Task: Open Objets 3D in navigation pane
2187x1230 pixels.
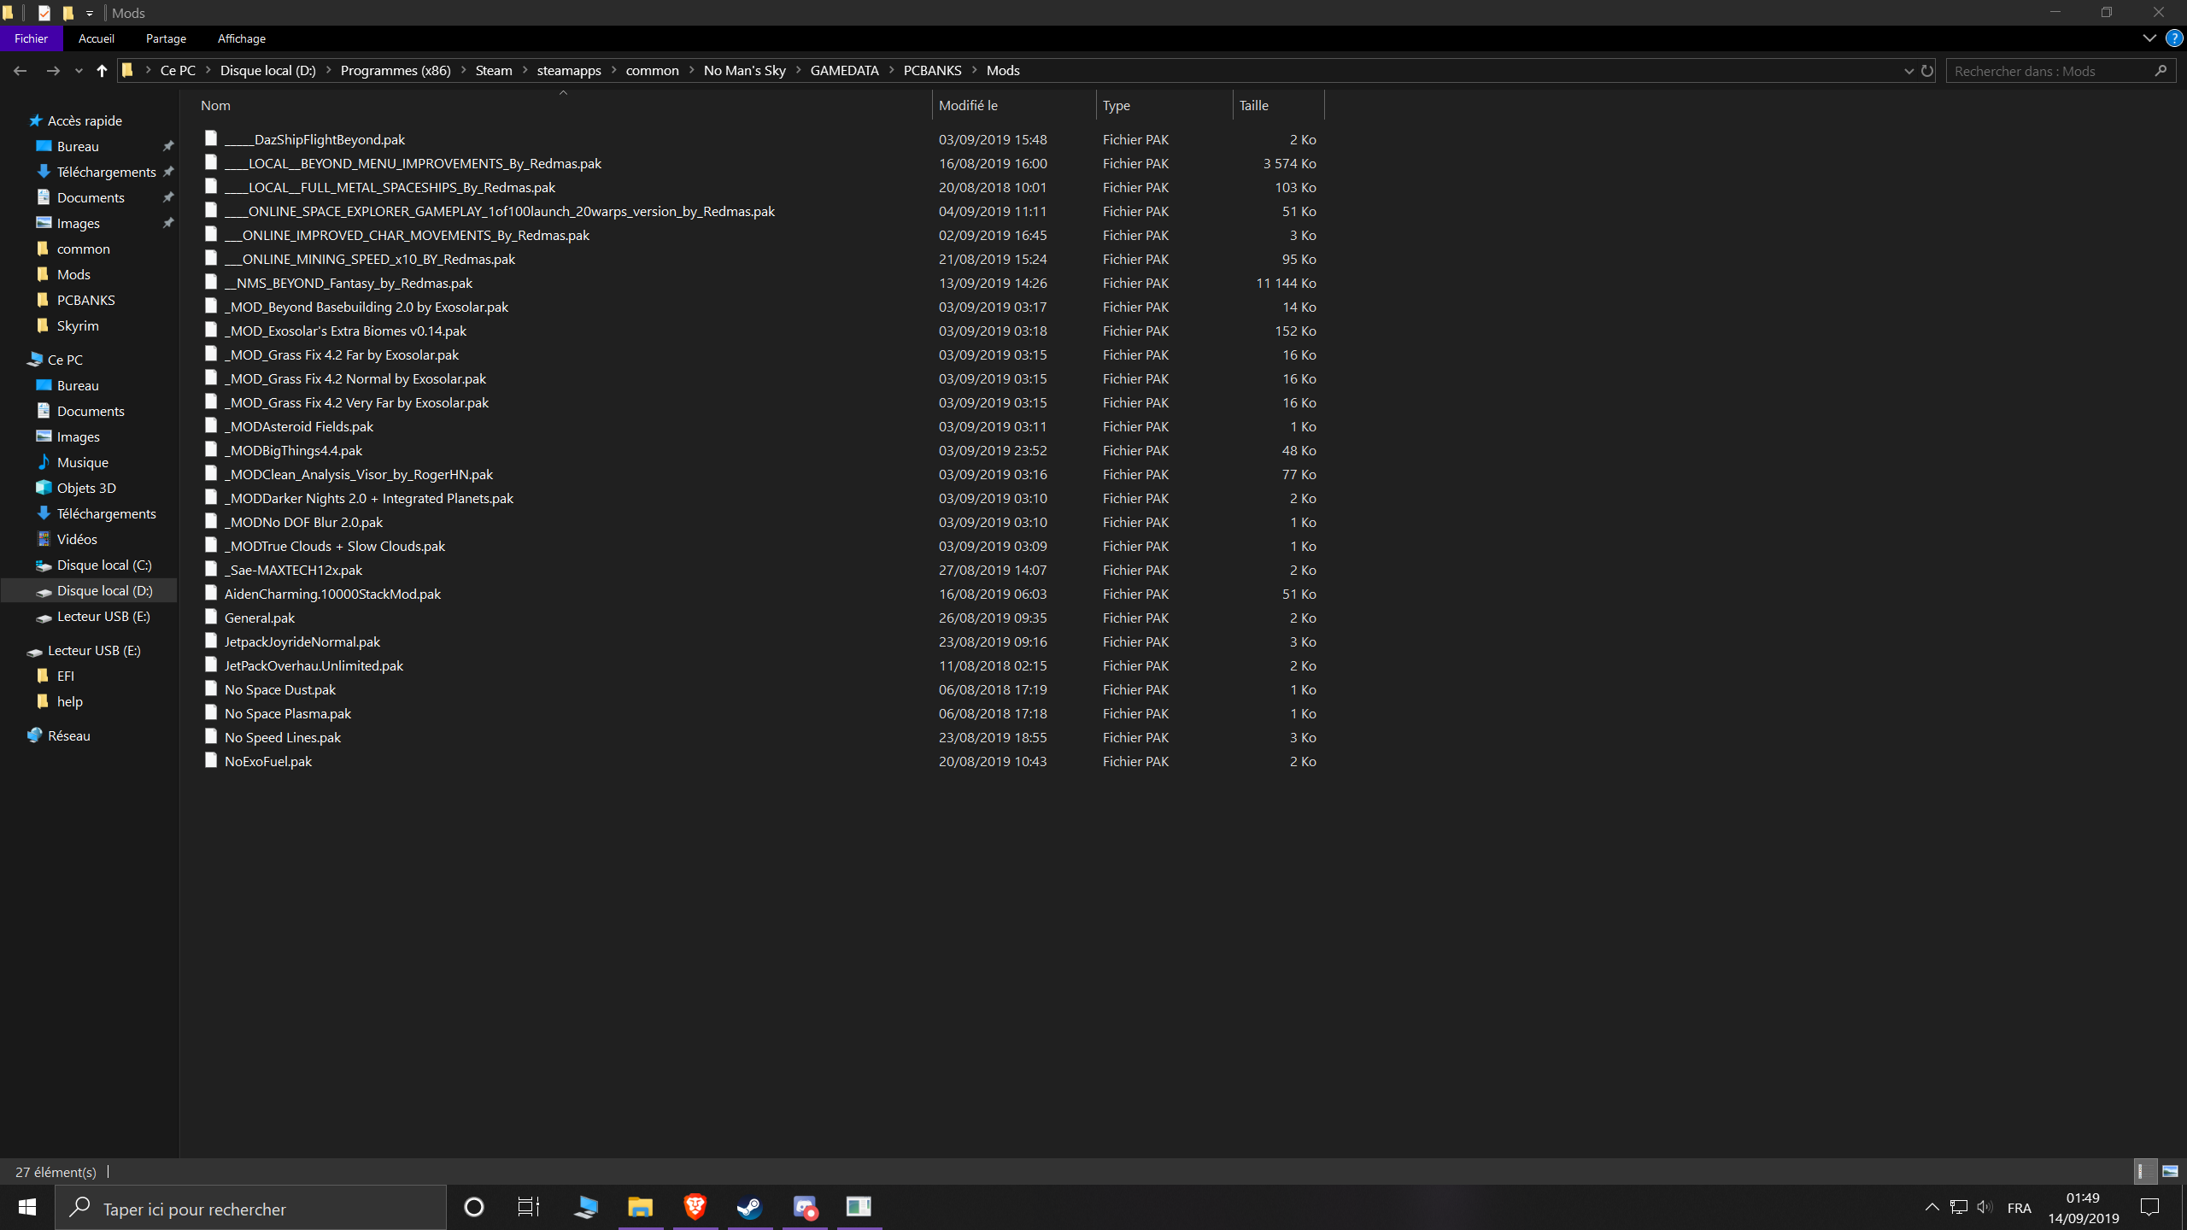Action: [86, 488]
